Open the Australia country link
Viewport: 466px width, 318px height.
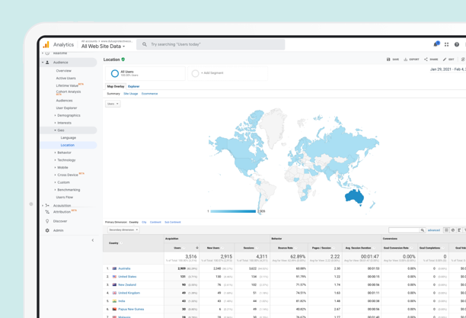[124, 268]
